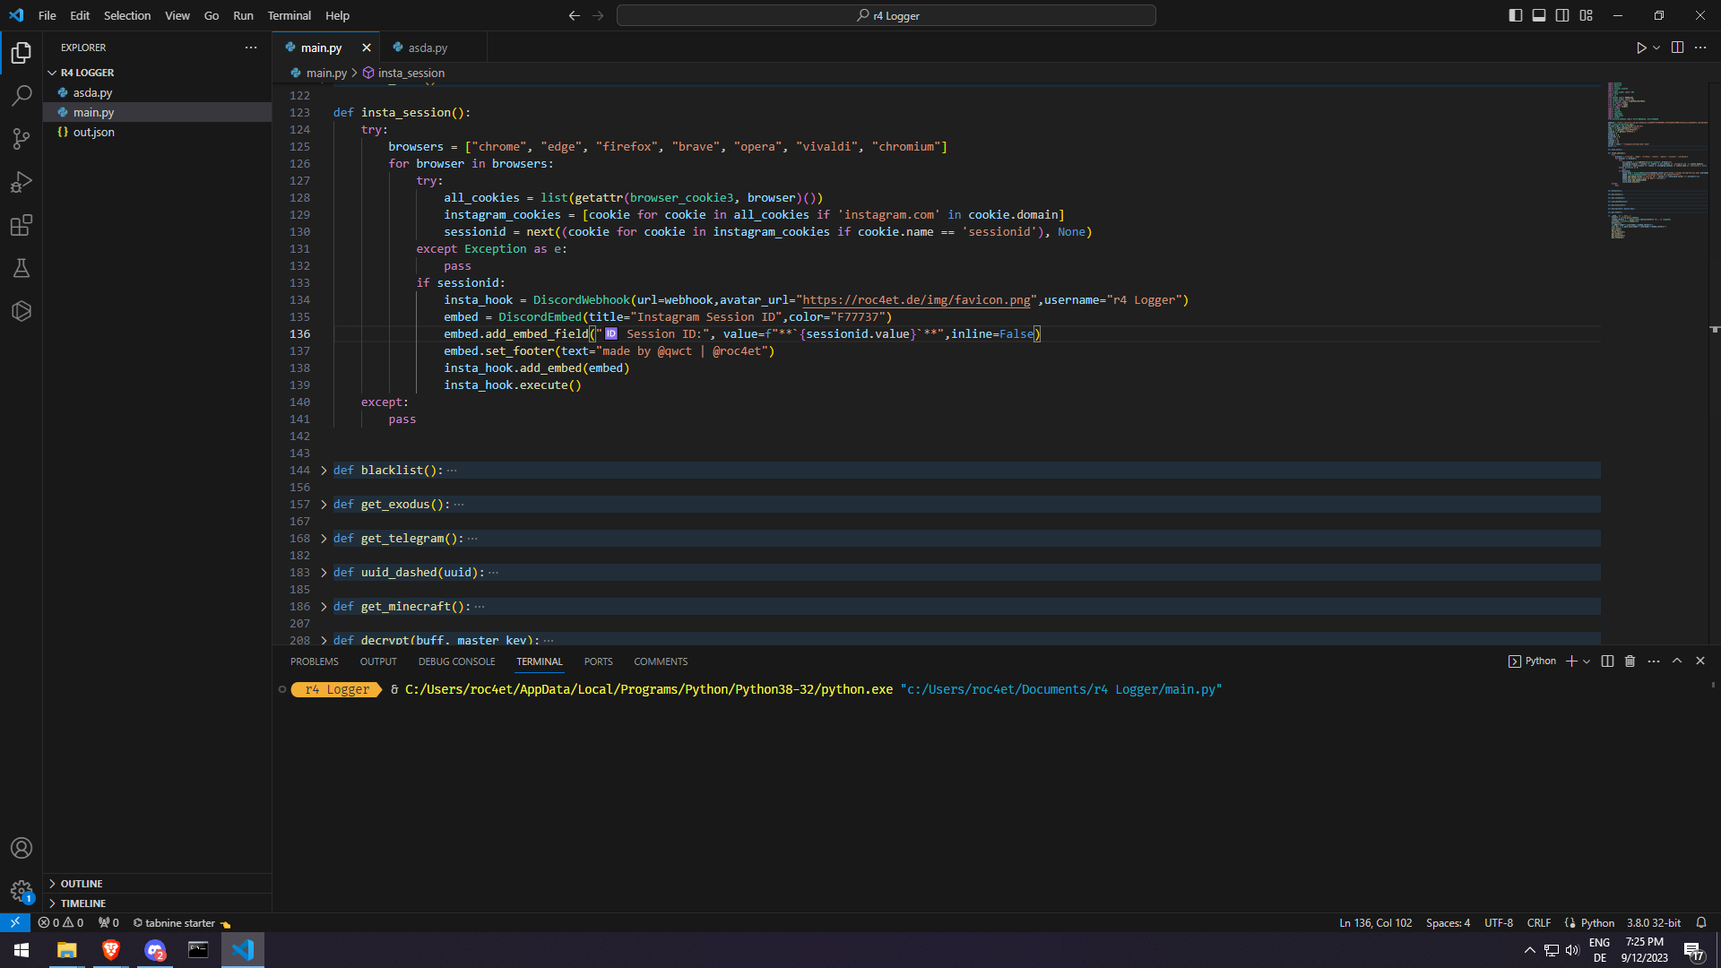Click the r4 Logger command center search
This screenshot has width=1721, height=968.
click(886, 15)
